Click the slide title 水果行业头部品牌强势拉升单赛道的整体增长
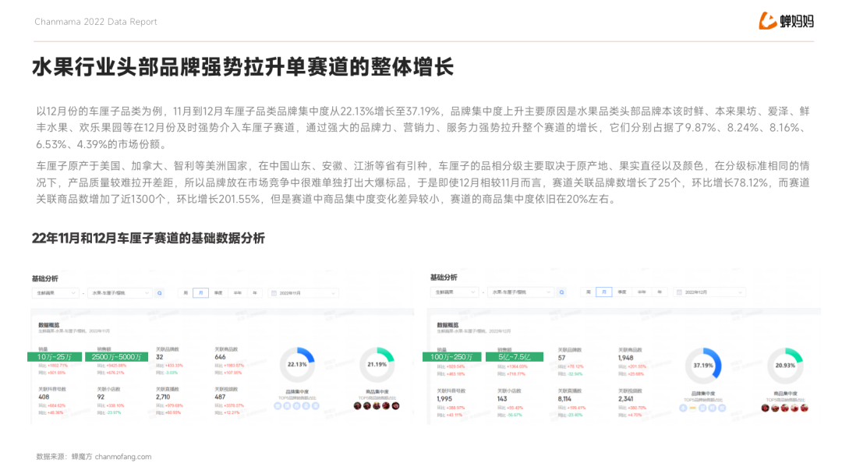Viewport: 842px width, 474px height. click(242, 67)
